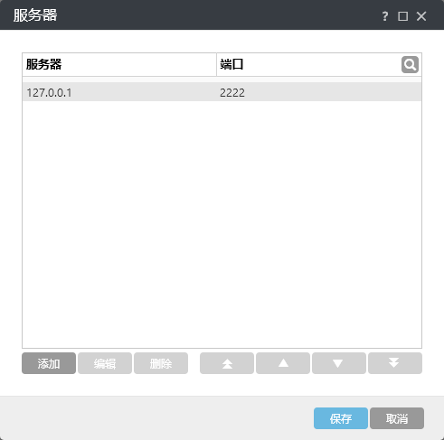
Task: Maximize the 服务器 dialog window
Action: [x=403, y=16]
